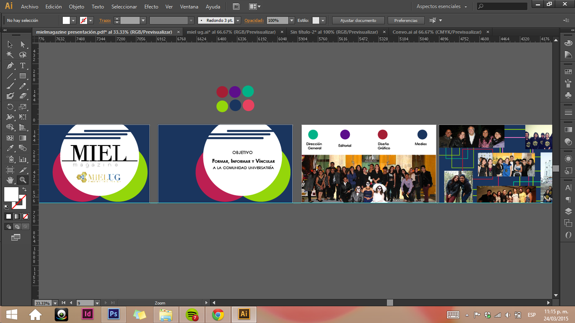
Task: Select the Direct Selection tool
Action: tap(23, 44)
